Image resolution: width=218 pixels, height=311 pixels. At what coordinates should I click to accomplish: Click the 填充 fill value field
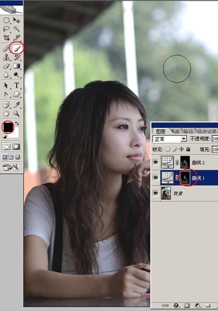pos(215,149)
